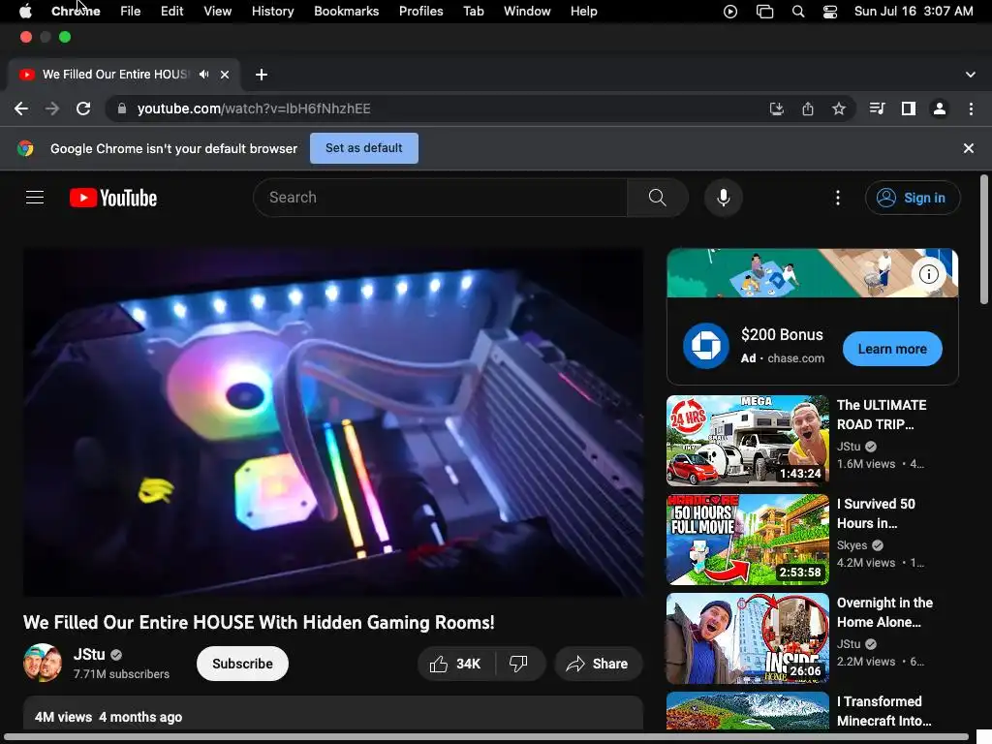Open Control Center in the menu bar

tap(830, 12)
